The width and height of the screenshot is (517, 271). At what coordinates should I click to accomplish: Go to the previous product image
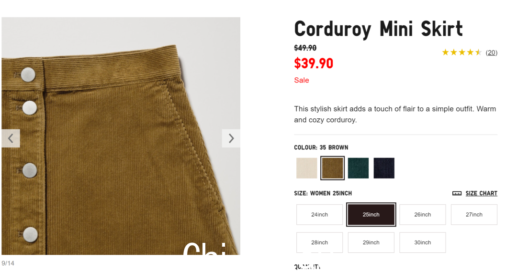tap(11, 138)
